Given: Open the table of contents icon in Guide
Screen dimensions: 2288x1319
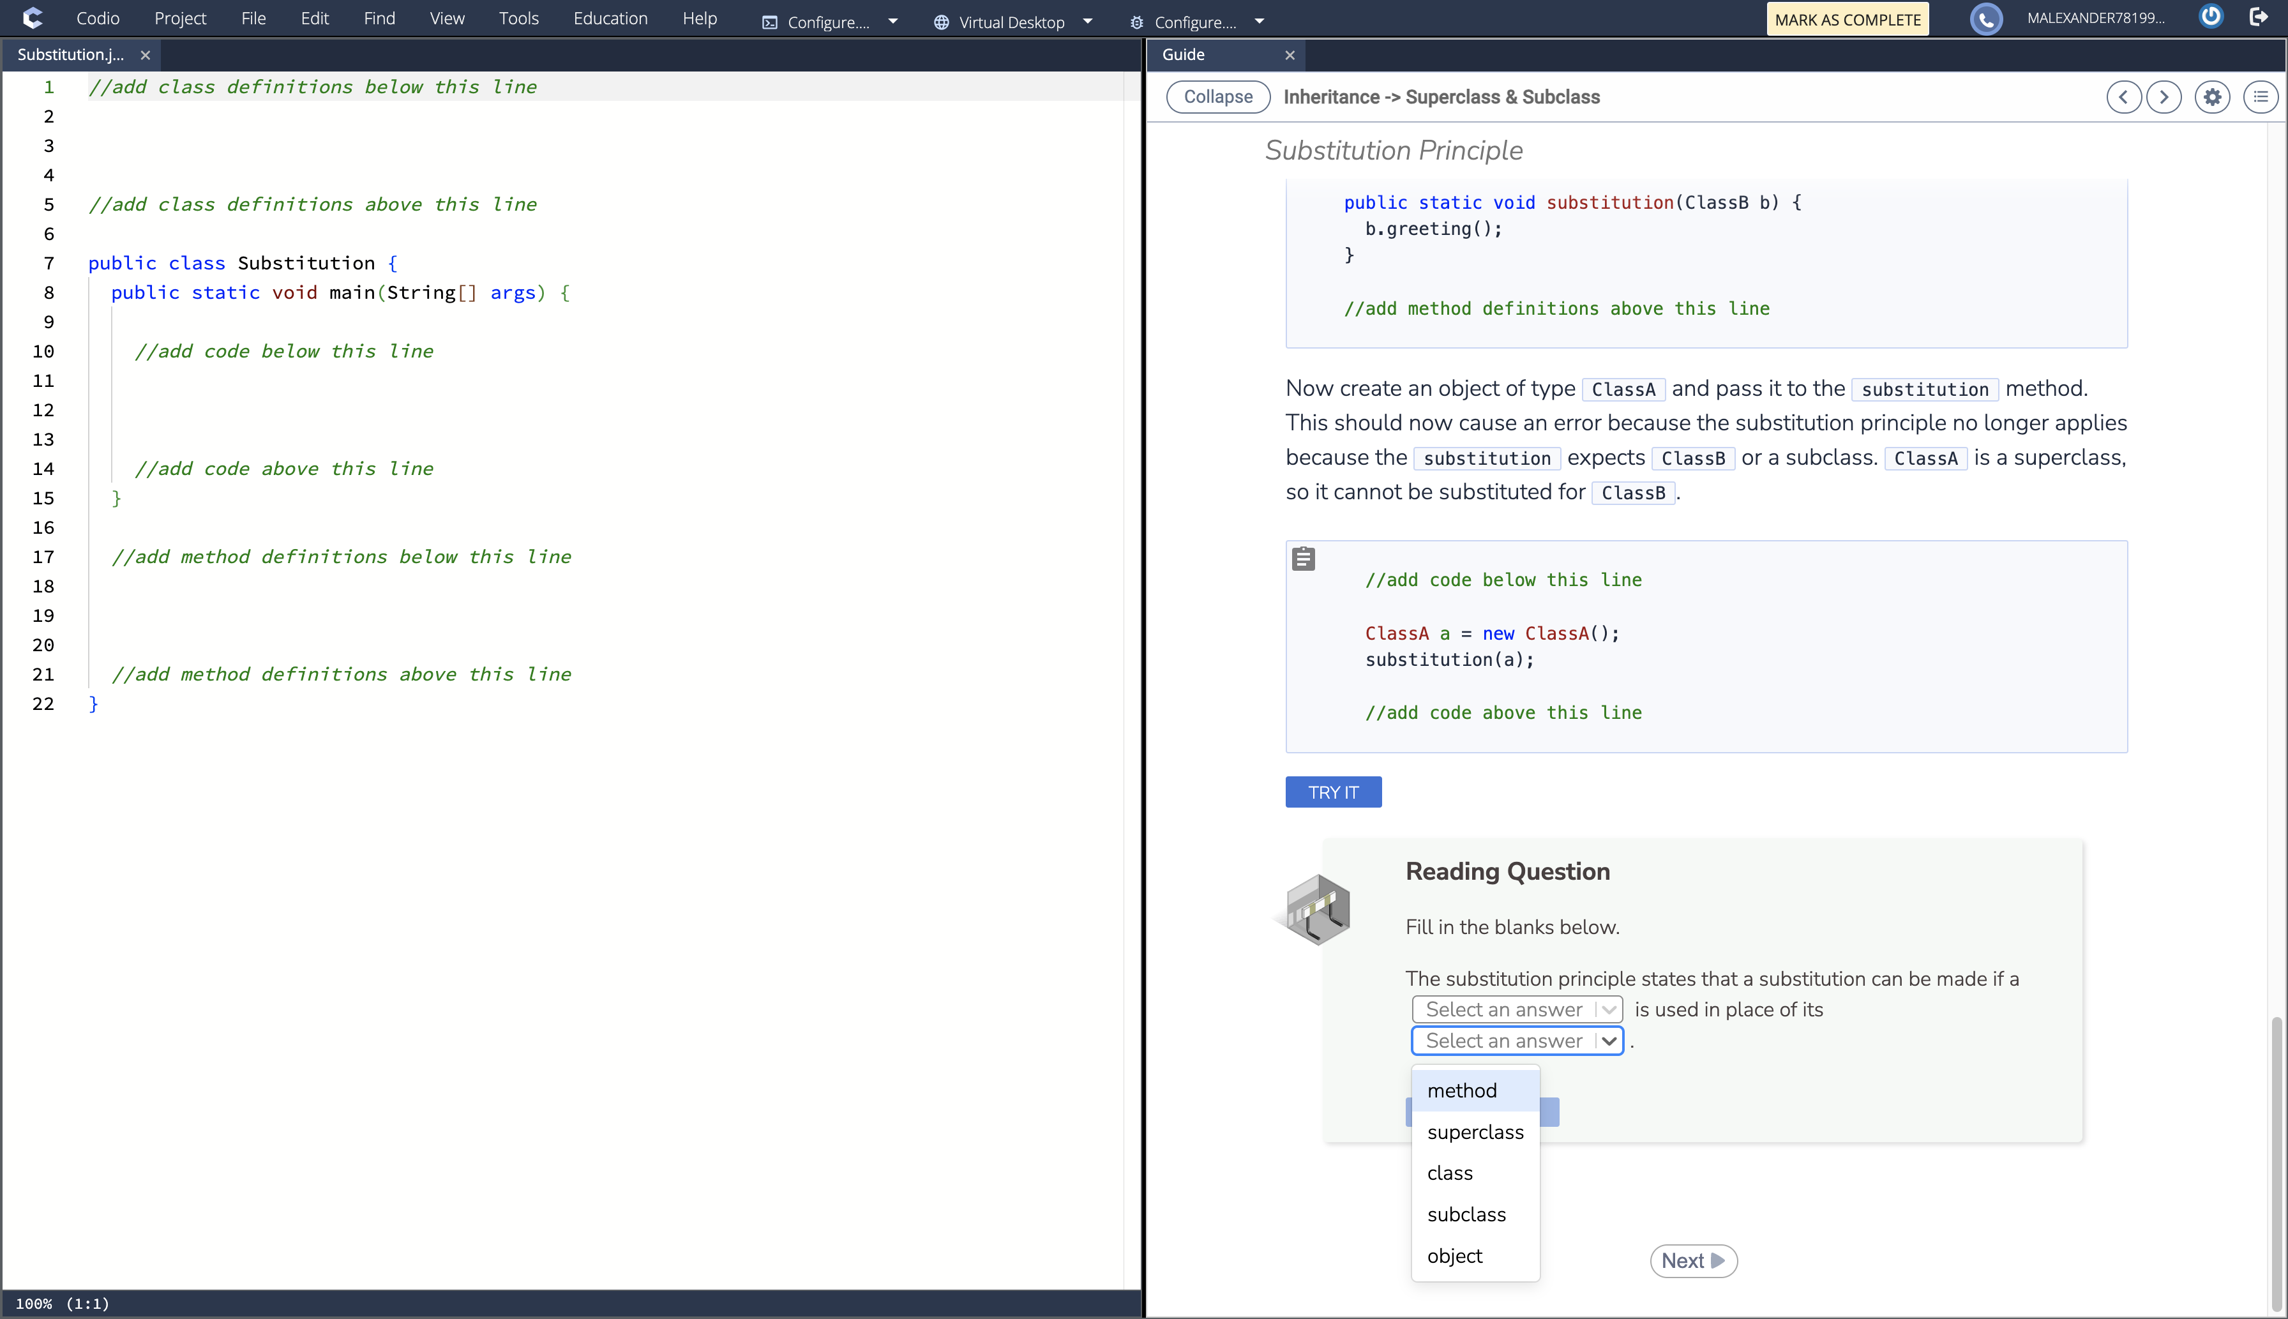Looking at the screenshot, I should (x=2261, y=97).
